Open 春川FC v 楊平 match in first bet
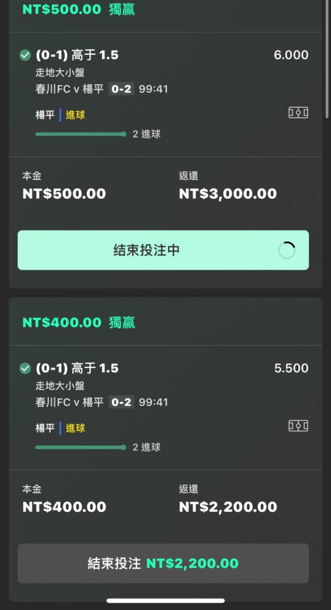The width and height of the screenshot is (331, 610). point(70,89)
